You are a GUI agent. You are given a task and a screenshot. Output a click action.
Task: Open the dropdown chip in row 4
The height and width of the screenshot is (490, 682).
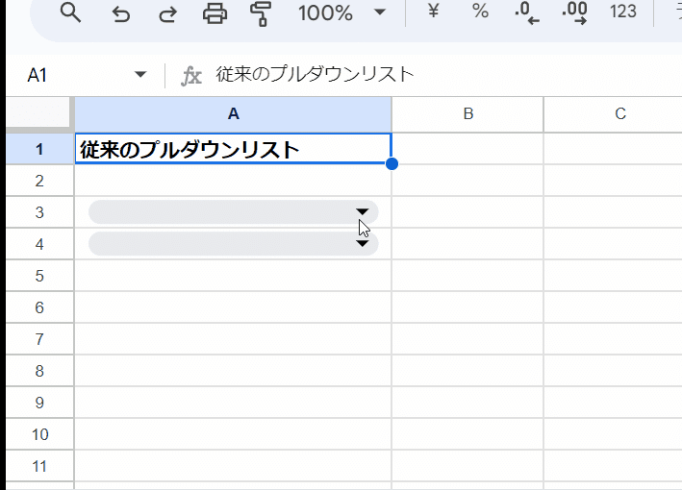233,244
